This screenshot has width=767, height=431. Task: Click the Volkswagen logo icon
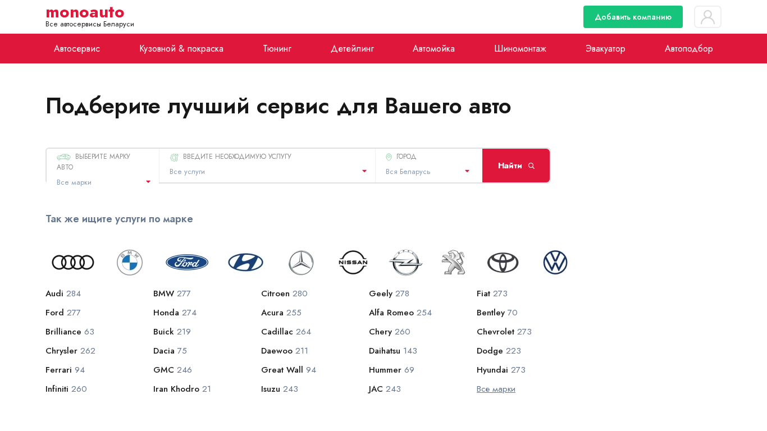pos(555,263)
